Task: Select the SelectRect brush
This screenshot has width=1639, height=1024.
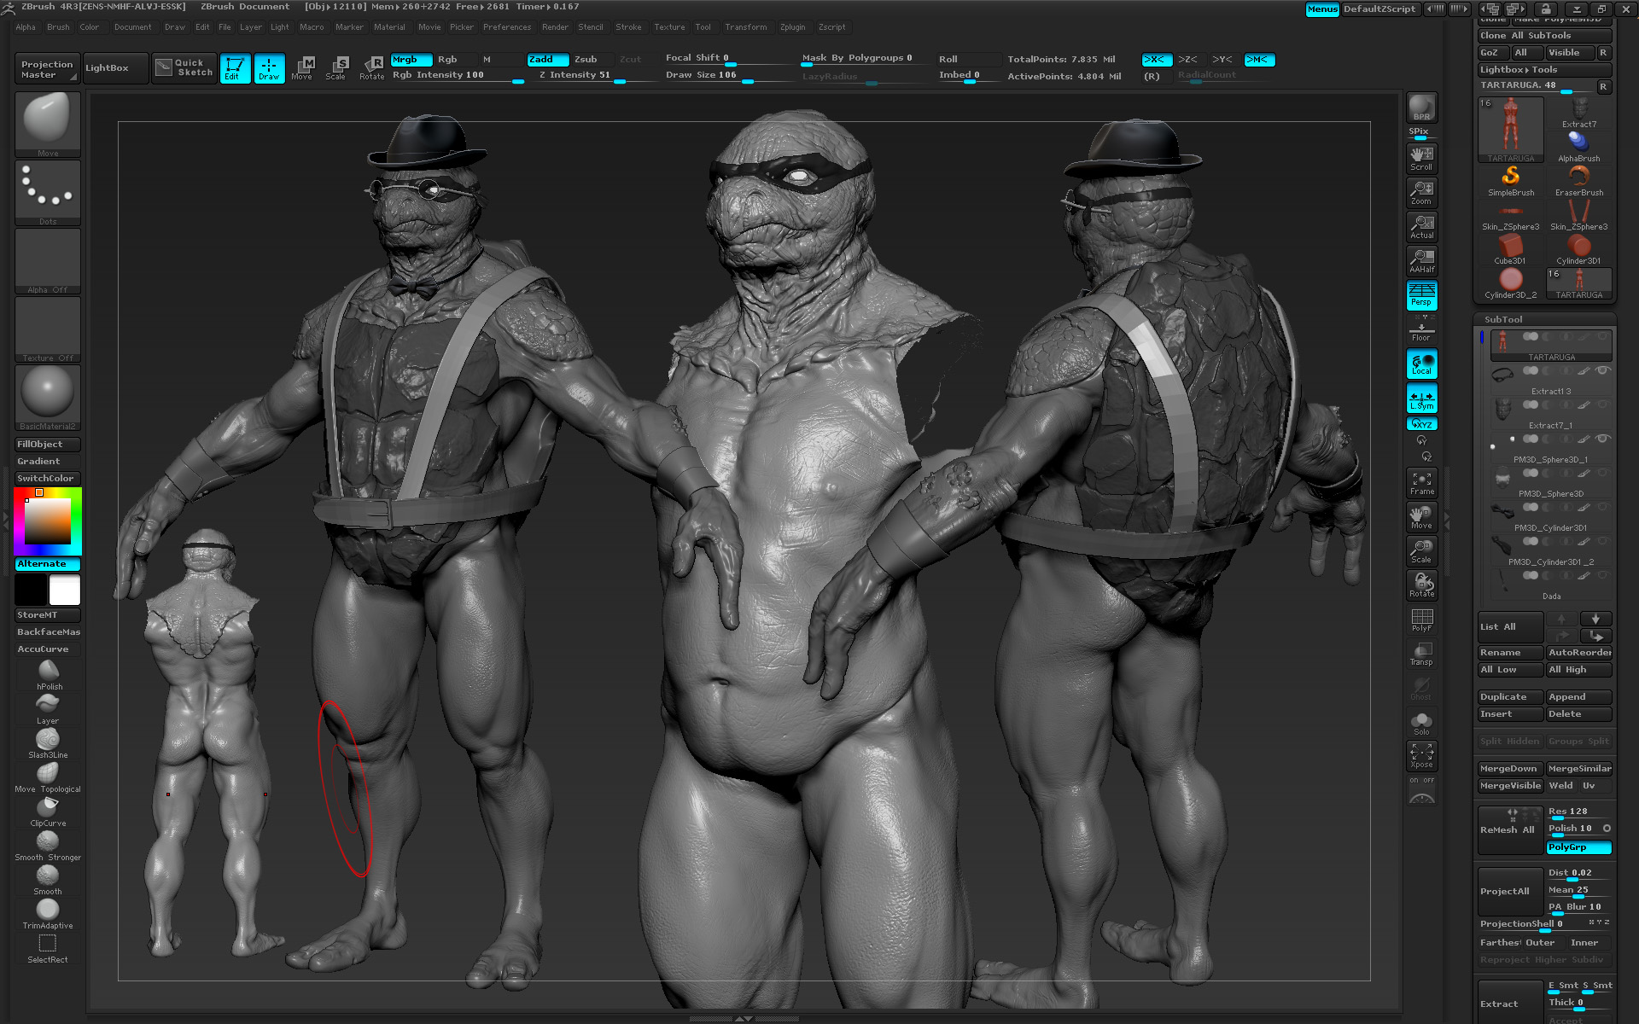Action: tap(49, 947)
